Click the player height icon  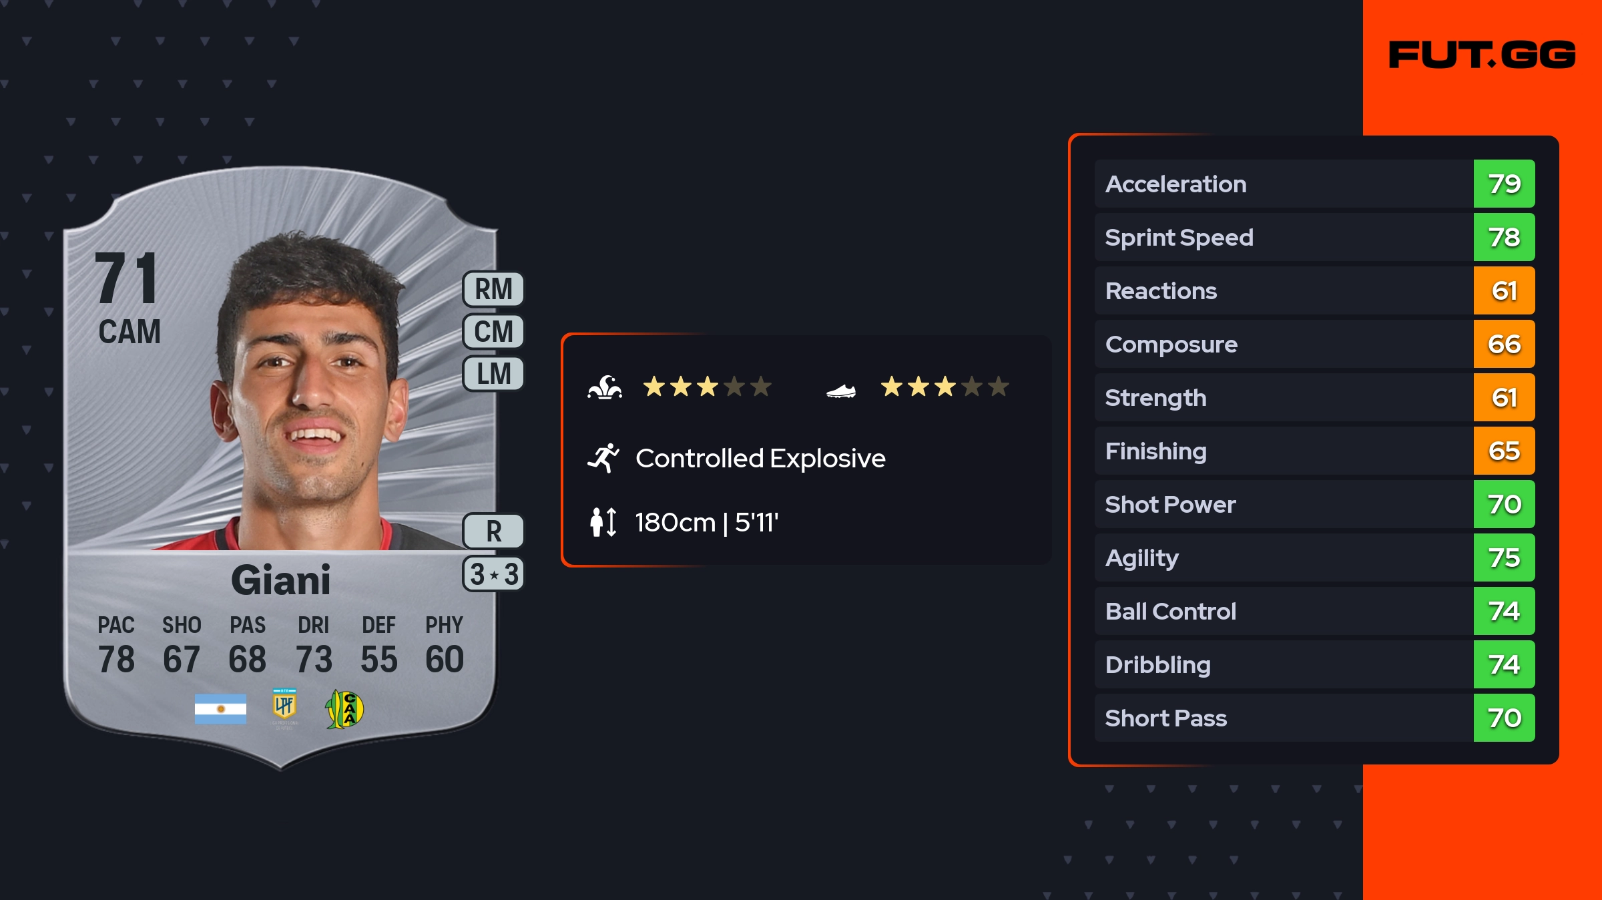point(603,522)
